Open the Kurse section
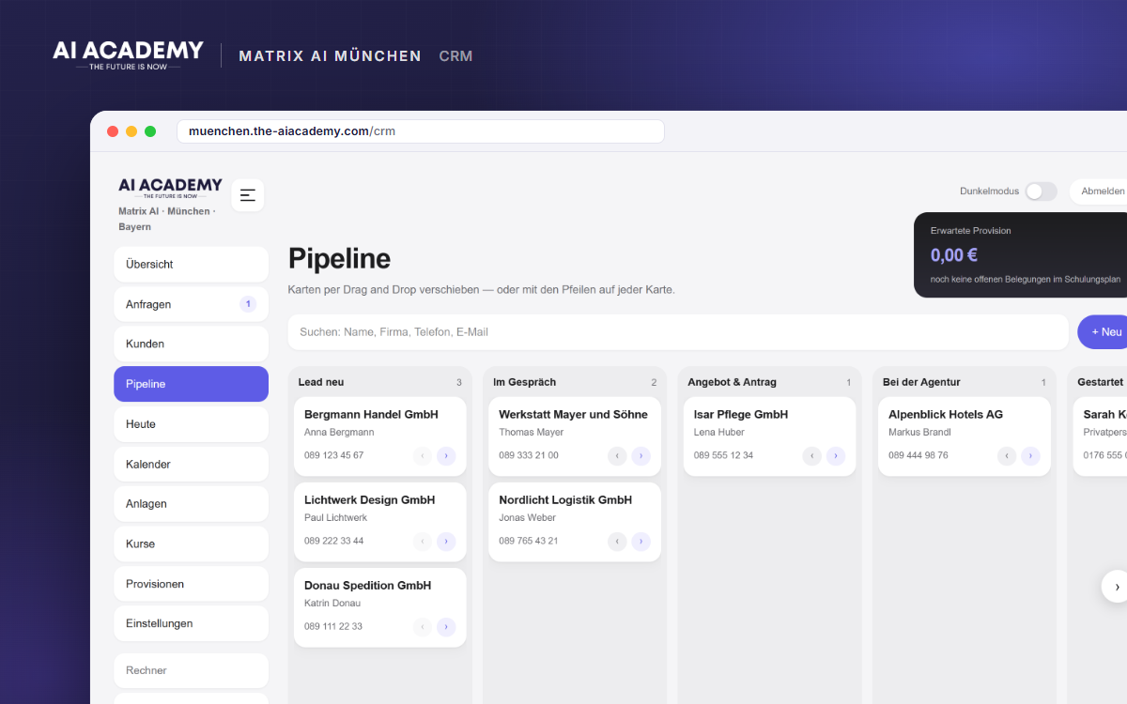 [x=191, y=544]
